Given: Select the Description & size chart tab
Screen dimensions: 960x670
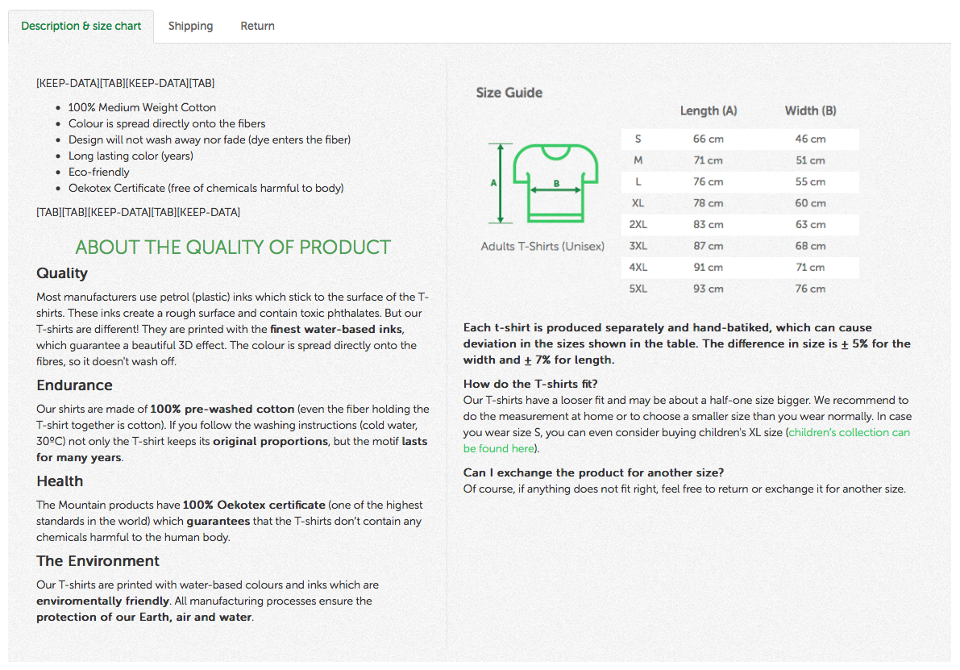Looking at the screenshot, I should (x=81, y=26).
